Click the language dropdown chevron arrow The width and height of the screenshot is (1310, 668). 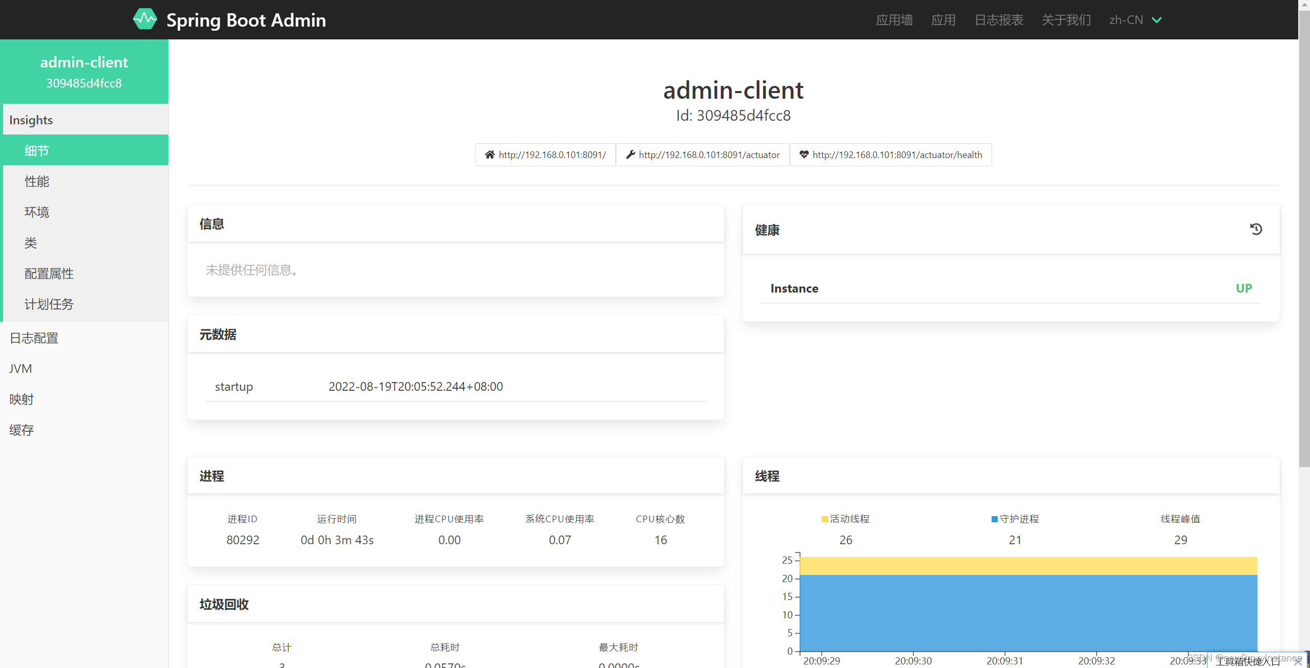pos(1156,20)
